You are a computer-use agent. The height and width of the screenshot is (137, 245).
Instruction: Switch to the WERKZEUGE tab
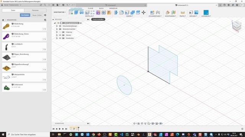(113, 8)
